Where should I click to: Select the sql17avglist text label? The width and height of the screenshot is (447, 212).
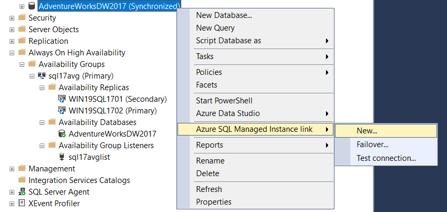(x=89, y=157)
